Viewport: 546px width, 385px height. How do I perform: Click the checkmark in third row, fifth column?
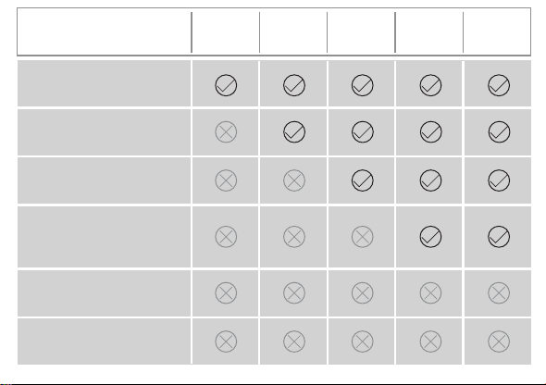pos(499,180)
